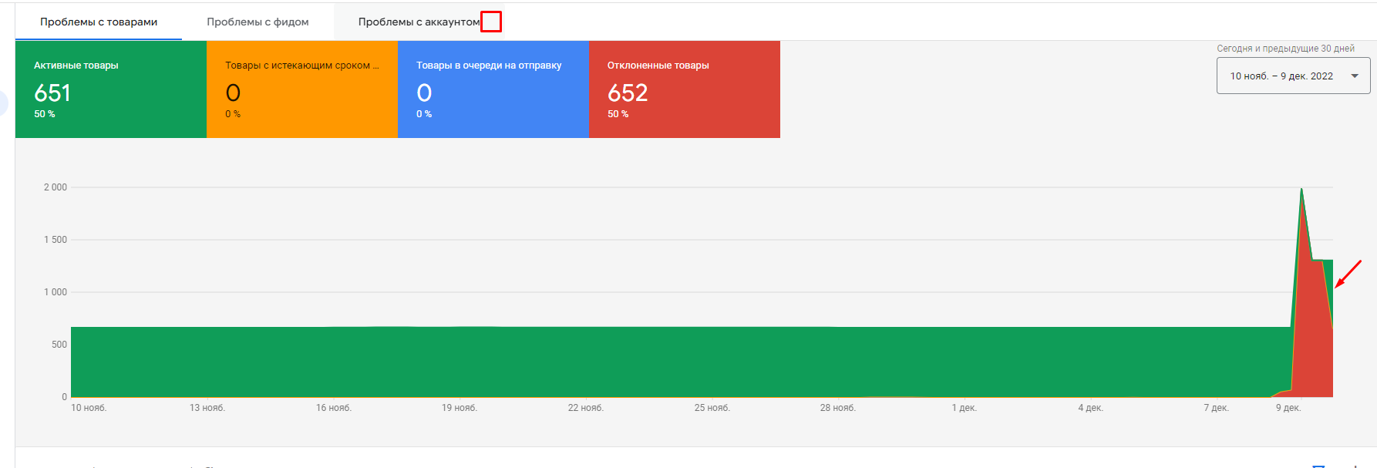Switch to the Проблемы с товарами tab
Screen dimensions: 1377x468
point(99,22)
